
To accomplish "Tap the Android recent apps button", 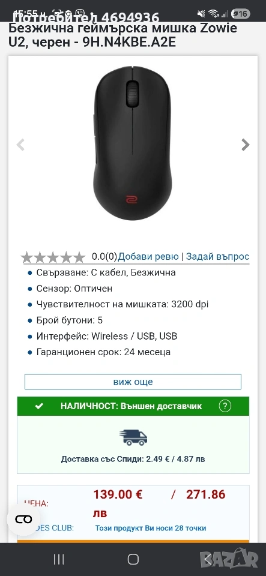I will click(x=59, y=559).
